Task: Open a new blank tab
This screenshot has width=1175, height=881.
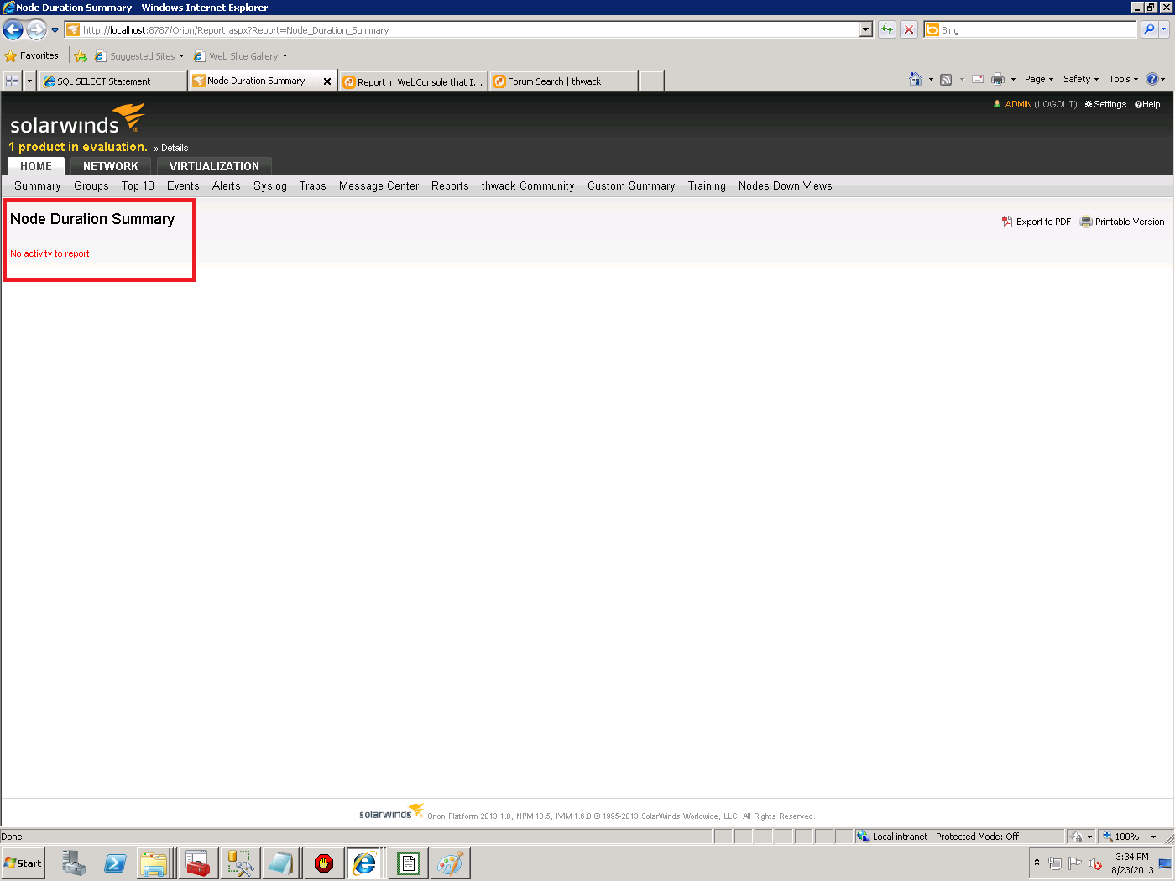Action: click(x=652, y=81)
